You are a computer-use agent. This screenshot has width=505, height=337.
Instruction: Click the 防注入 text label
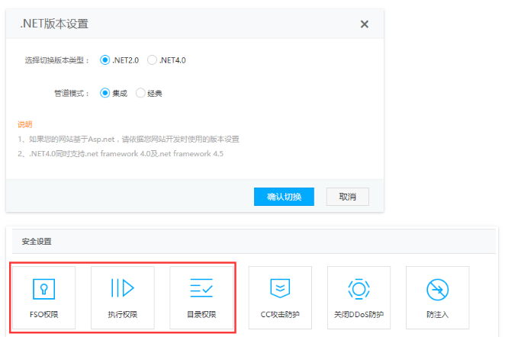437,314
